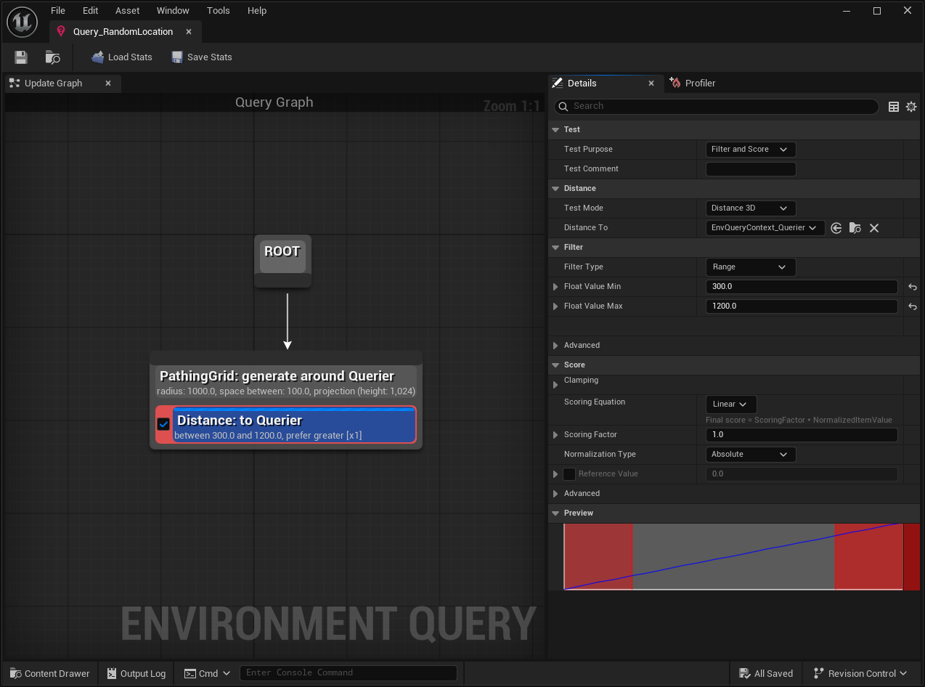Use selected asset arrow for Distance To
The image size is (925, 687).
click(x=836, y=228)
